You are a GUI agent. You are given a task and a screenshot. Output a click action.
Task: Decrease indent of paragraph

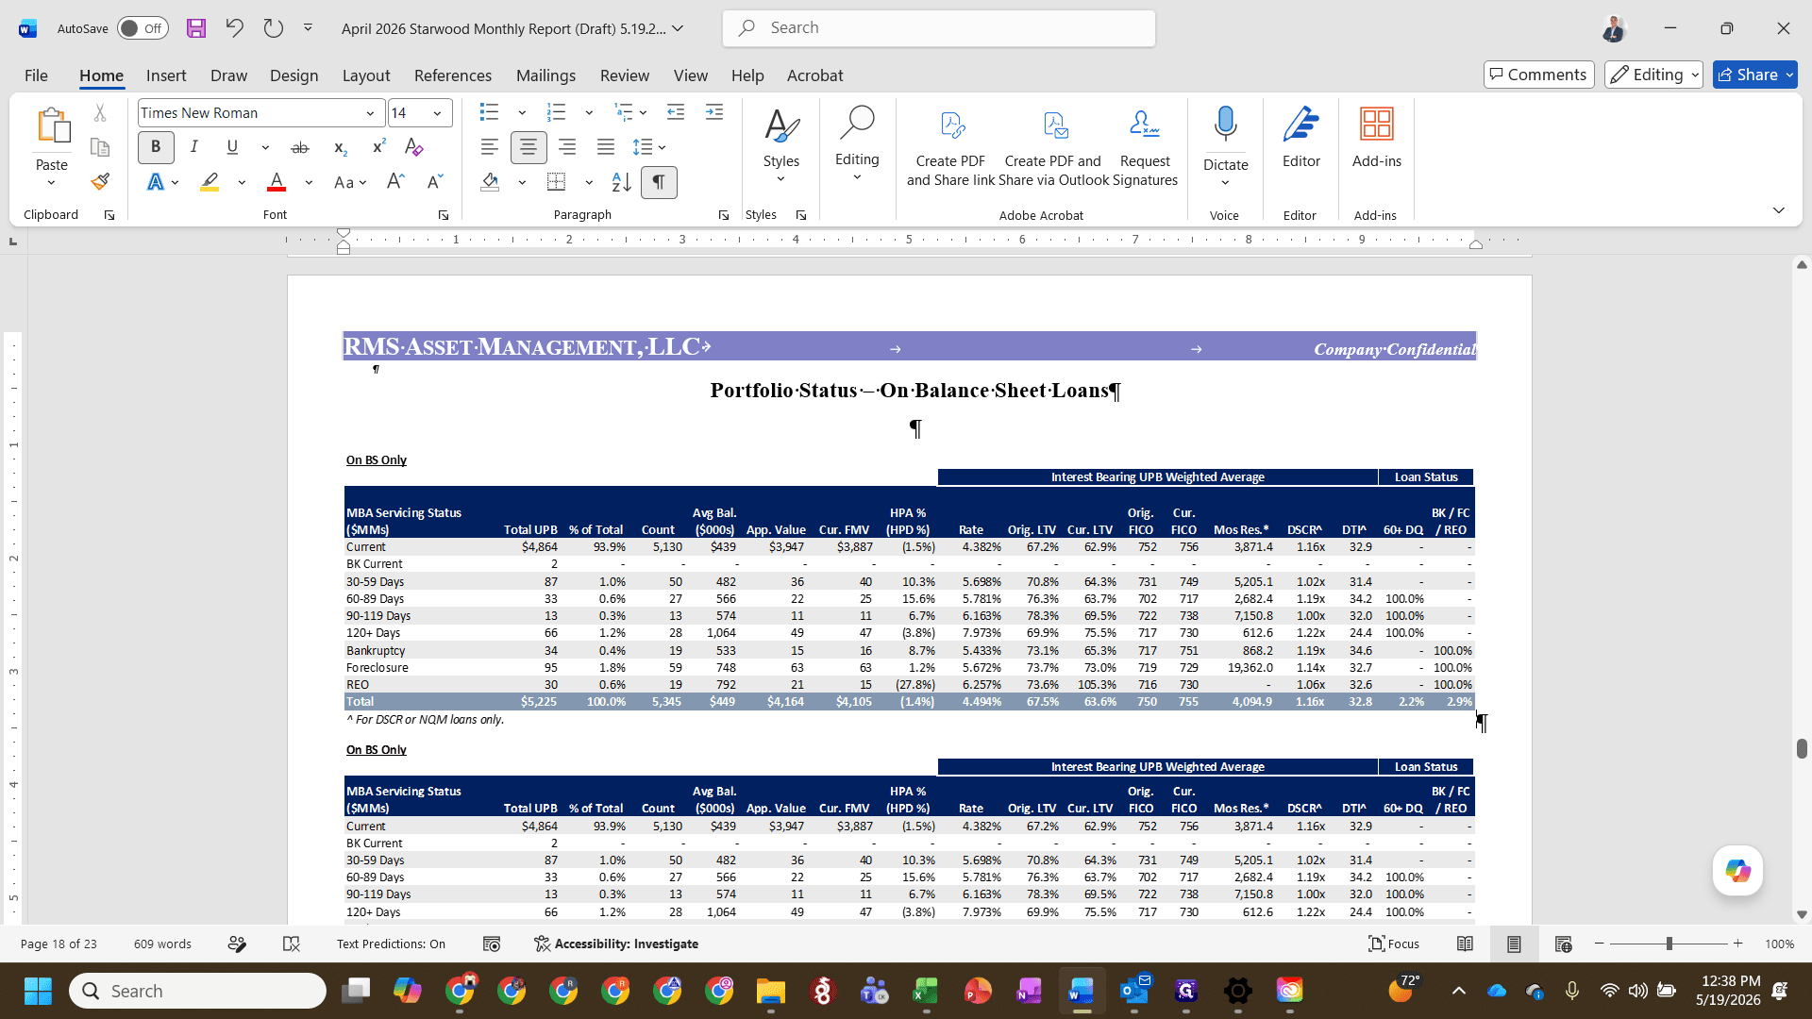[x=676, y=112]
